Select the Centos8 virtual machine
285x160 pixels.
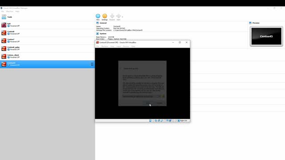pos(47,32)
